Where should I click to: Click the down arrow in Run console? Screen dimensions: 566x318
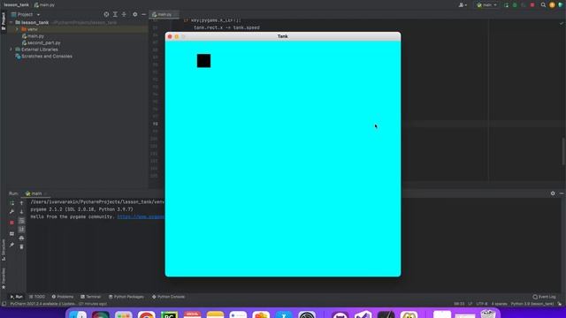(x=21, y=212)
